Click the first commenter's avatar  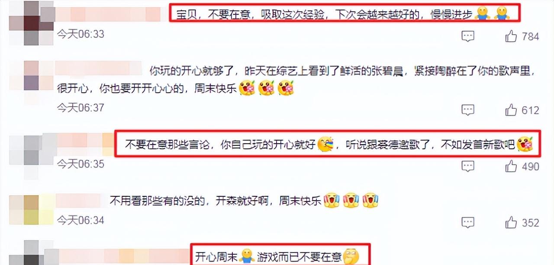coord(32,23)
